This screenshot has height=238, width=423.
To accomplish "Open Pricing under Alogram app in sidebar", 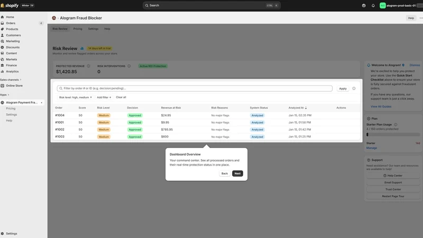I will click(x=11, y=108).
